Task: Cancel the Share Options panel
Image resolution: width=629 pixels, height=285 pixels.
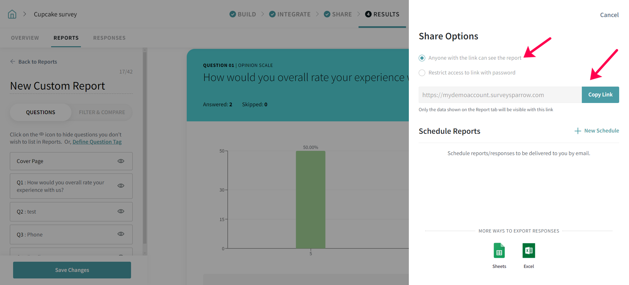Action: pyautogui.click(x=609, y=15)
